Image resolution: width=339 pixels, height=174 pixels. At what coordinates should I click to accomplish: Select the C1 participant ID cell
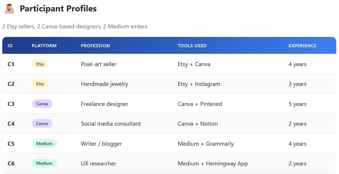point(11,64)
